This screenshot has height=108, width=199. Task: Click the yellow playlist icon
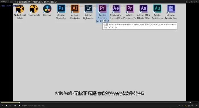186,106
